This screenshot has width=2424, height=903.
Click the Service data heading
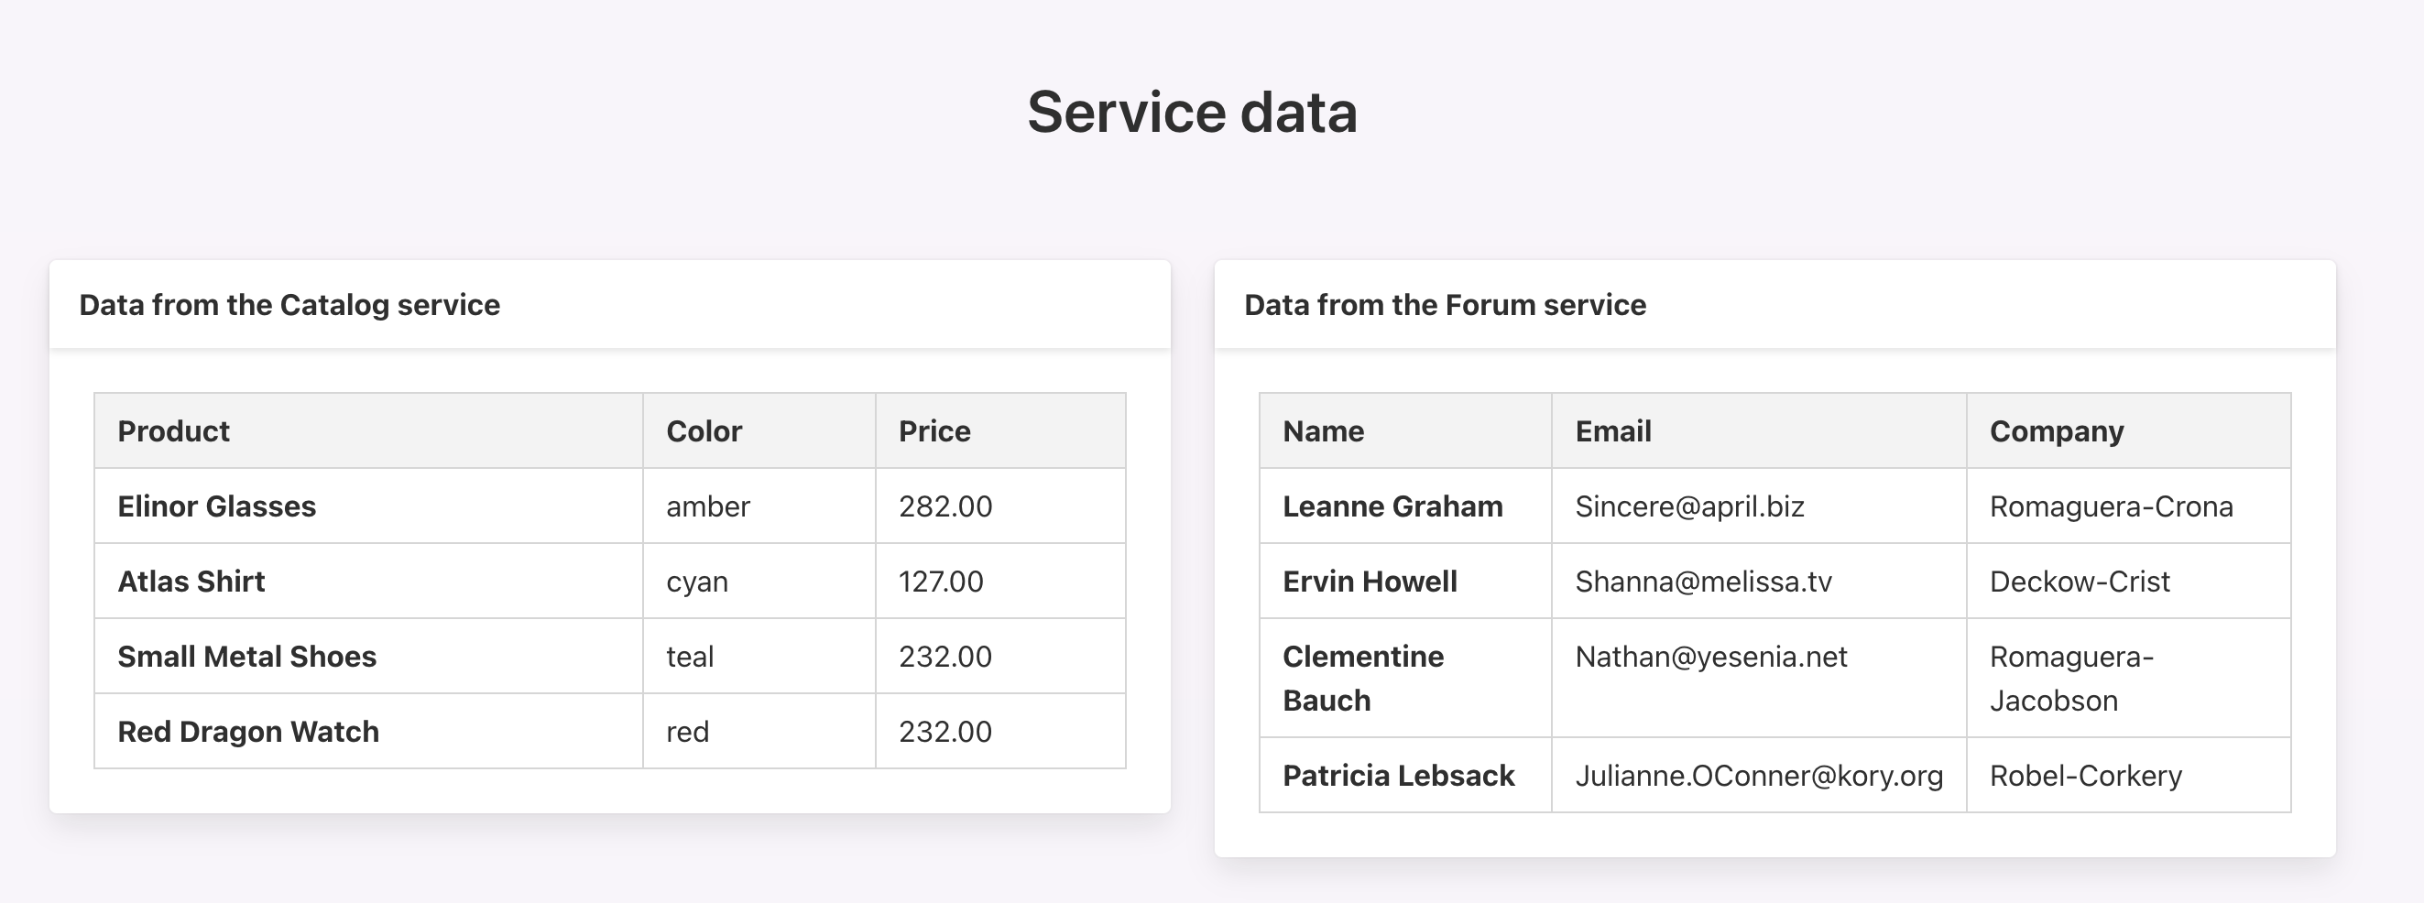pyautogui.click(x=1192, y=112)
